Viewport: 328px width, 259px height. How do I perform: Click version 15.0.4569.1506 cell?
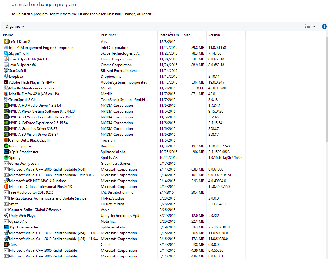pos(220,187)
